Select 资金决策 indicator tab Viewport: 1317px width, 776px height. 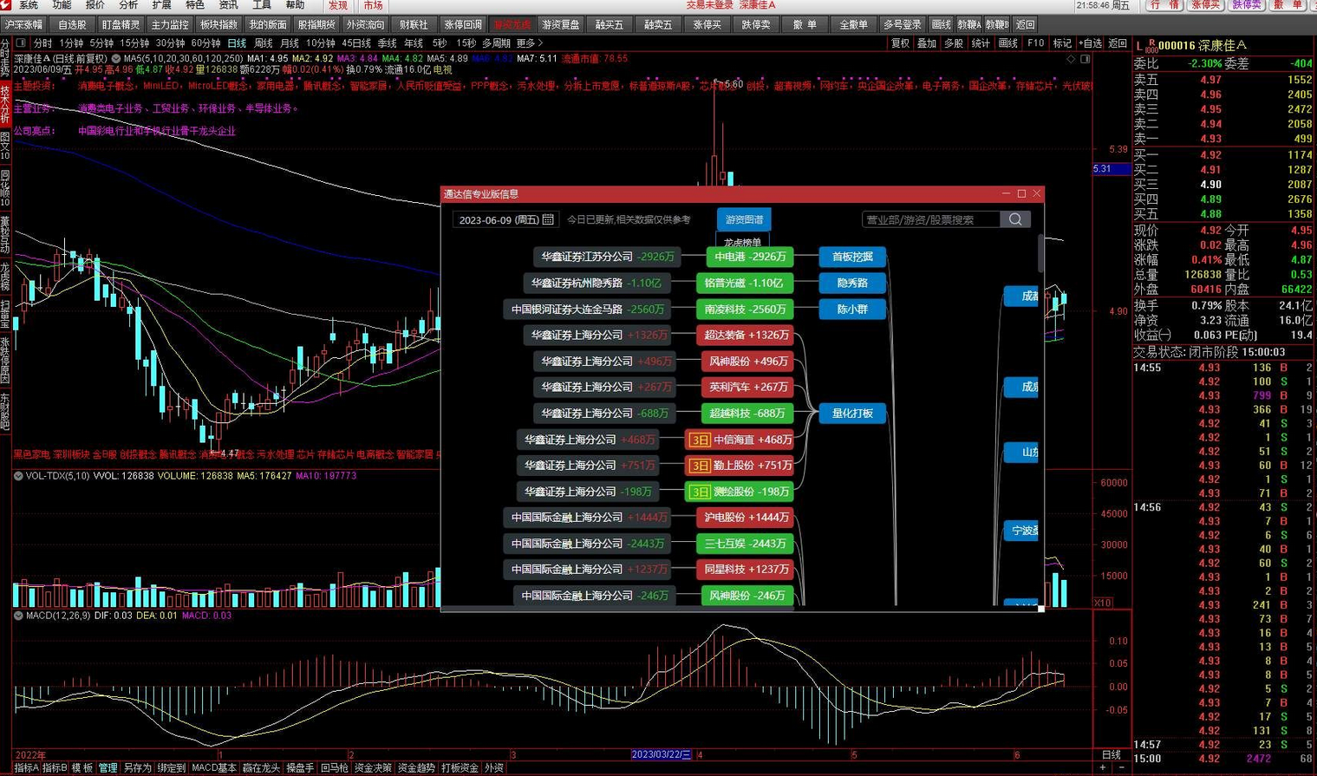click(373, 768)
